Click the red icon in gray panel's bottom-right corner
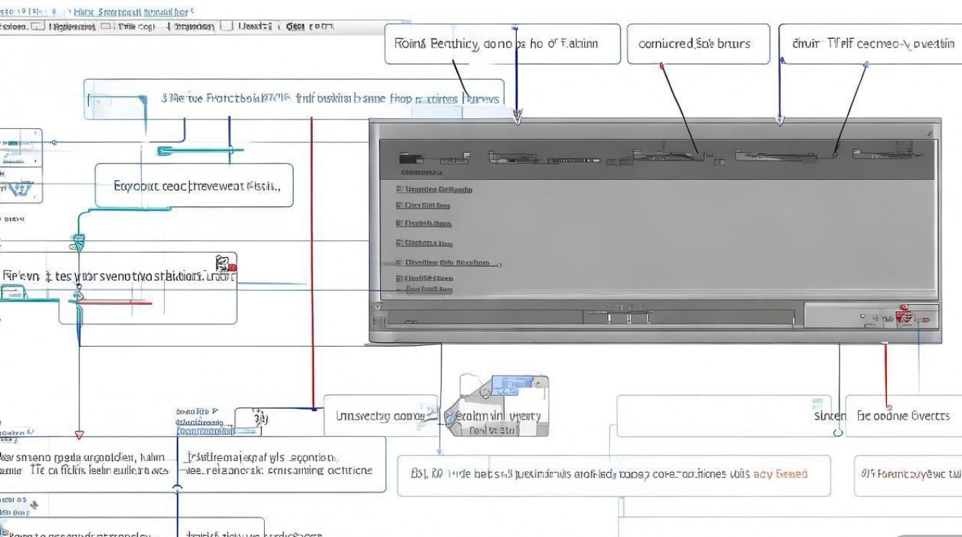This screenshot has width=962, height=537. click(x=904, y=316)
